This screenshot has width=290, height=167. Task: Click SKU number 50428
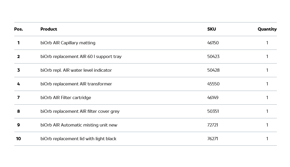pos(213,70)
